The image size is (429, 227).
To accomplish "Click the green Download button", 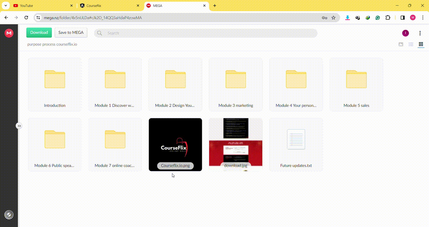I will click(39, 33).
